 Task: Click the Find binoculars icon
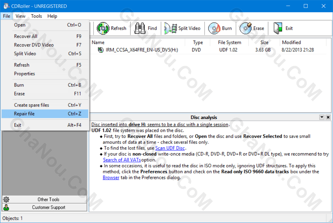pyautogui.click(x=140, y=28)
